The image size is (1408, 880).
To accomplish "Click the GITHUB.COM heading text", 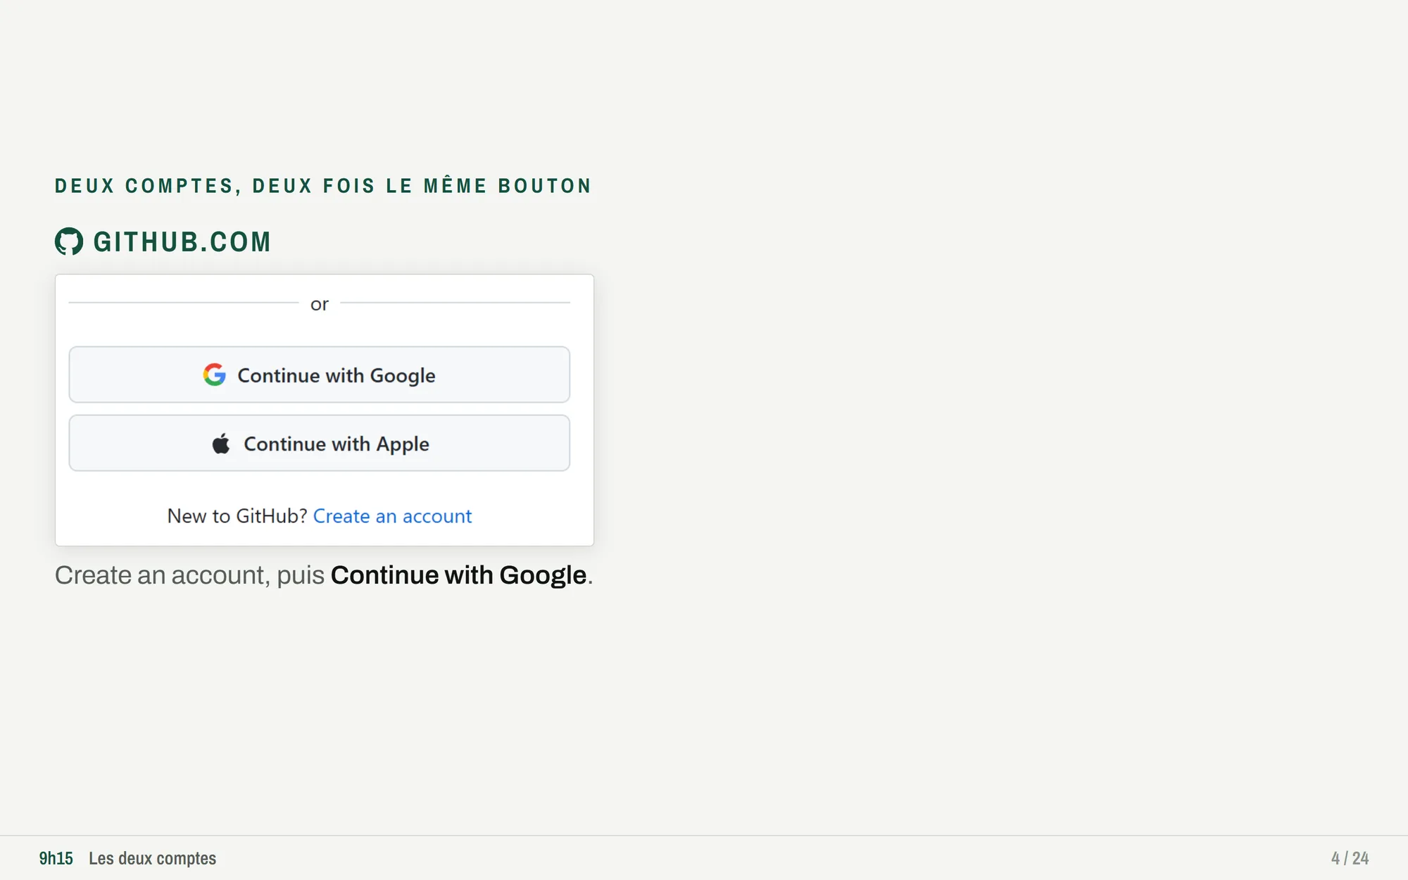I will tap(182, 241).
